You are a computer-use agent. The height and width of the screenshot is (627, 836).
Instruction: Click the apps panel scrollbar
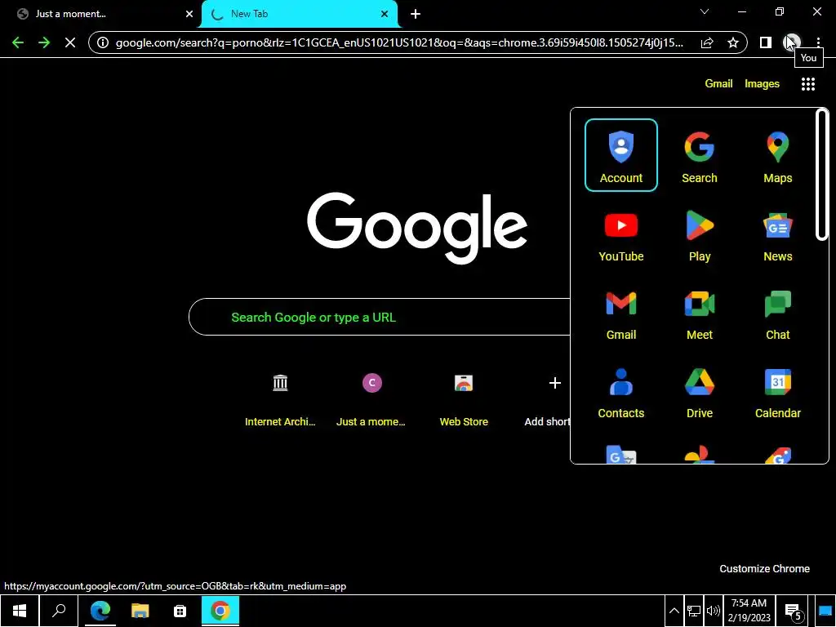[821, 175]
